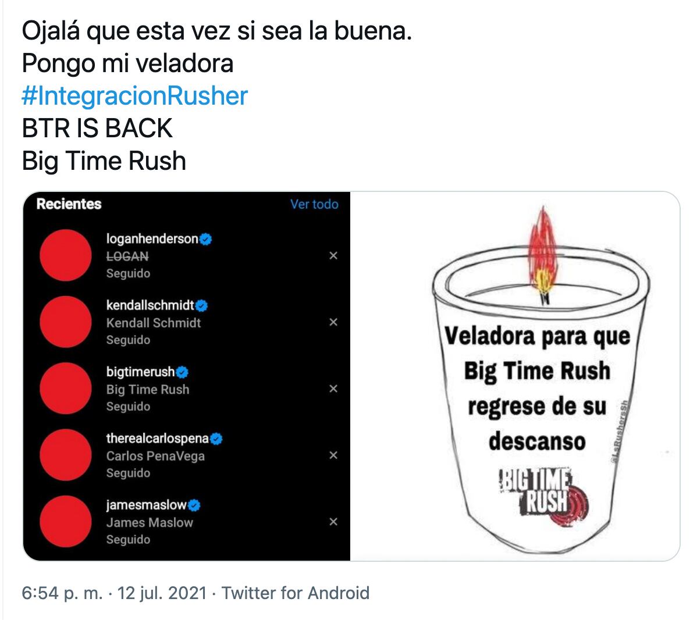The height and width of the screenshot is (620, 697).
Task: Click Ver todo link
Action: pyautogui.click(x=314, y=204)
